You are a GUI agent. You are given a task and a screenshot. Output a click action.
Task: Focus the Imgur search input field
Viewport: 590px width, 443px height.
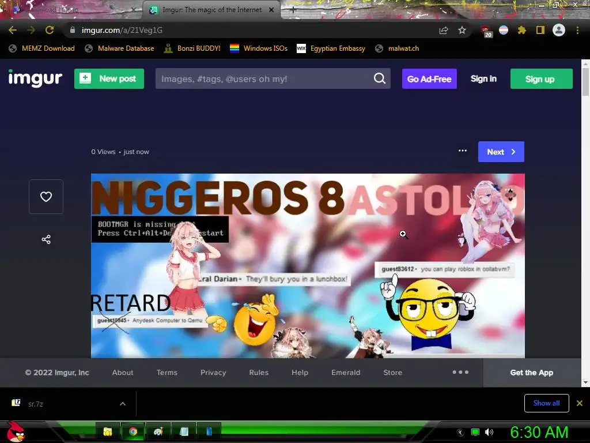tap(263, 78)
